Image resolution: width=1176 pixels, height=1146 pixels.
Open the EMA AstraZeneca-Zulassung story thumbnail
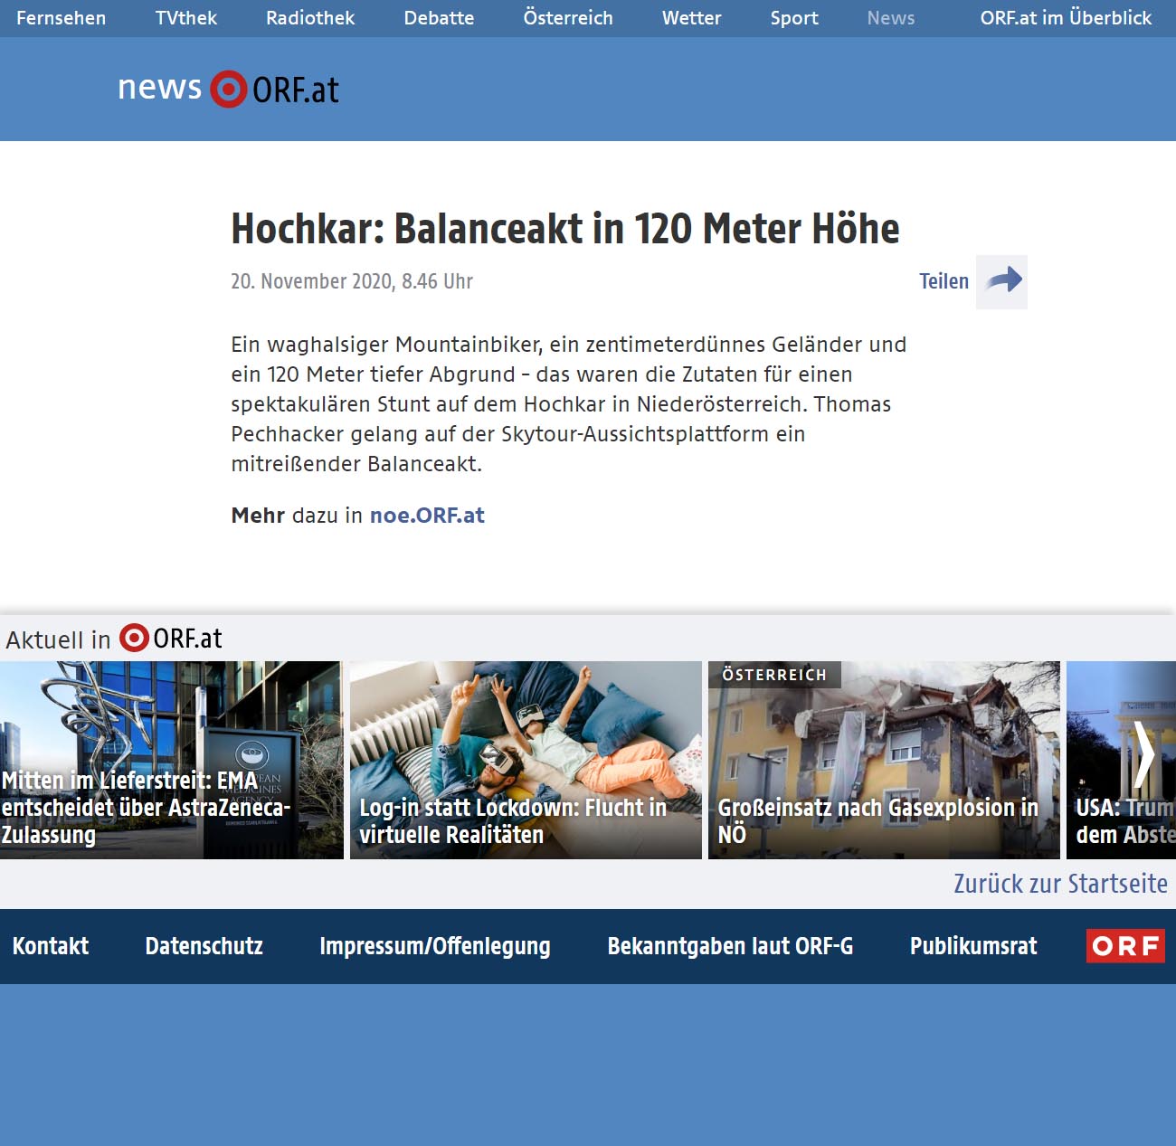(x=172, y=760)
